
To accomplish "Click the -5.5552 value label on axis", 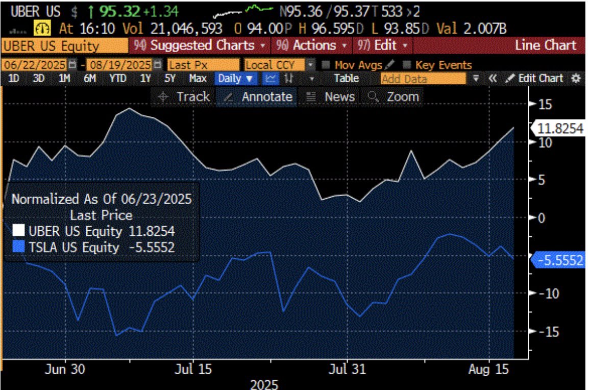I will pyautogui.click(x=559, y=260).
